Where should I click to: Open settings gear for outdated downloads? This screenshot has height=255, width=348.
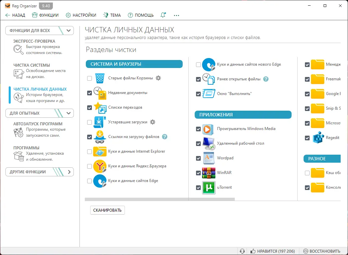(153, 122)
